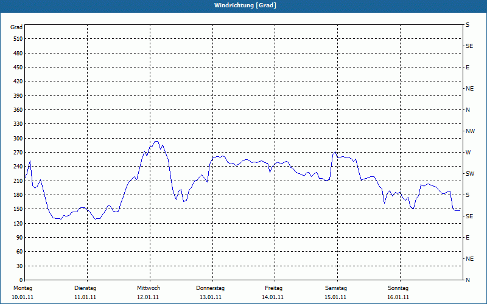Click the 210 y-axis value
Screen dimensions: 487x304
coord(18,181)
